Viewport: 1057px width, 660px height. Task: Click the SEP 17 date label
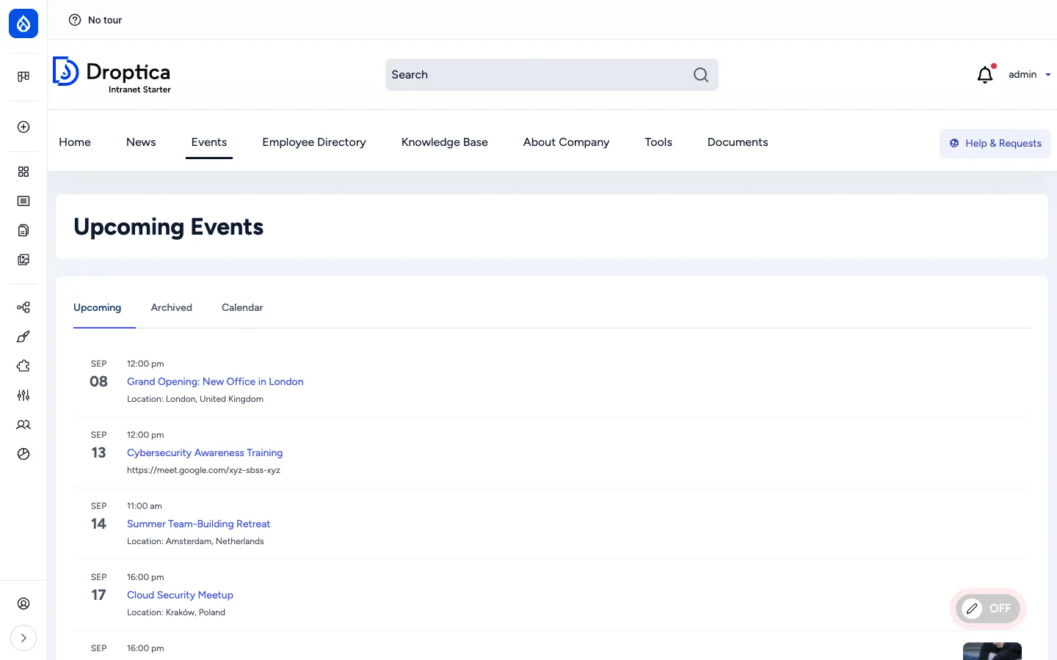[98, 588]
